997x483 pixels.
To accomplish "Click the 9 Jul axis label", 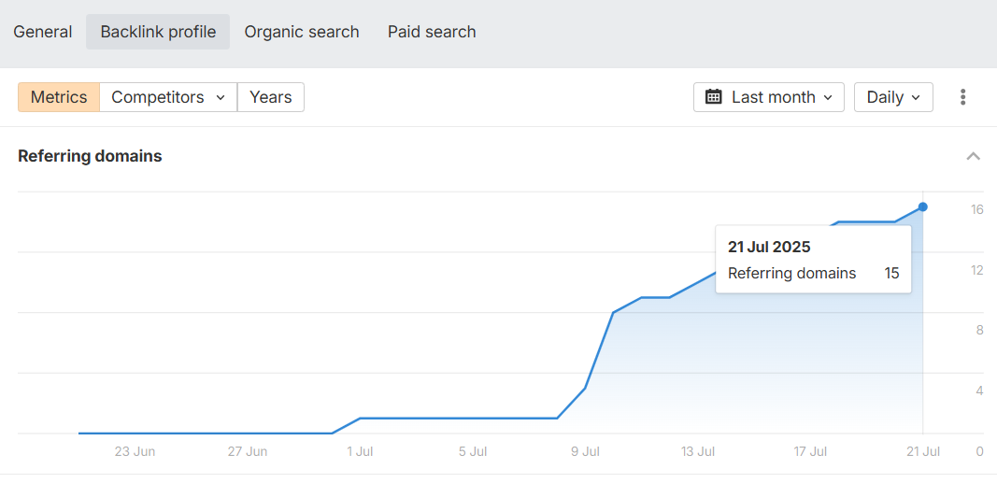I will point(584,452).
